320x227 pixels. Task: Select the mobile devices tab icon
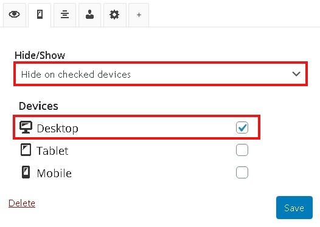[40, 15]
